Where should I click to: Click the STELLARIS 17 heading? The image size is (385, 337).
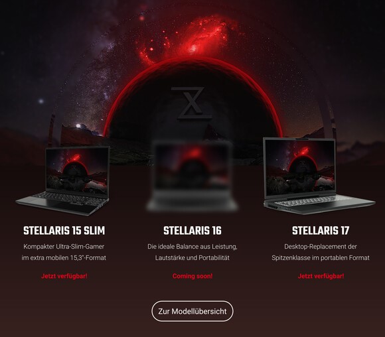(x=321, y=231)
